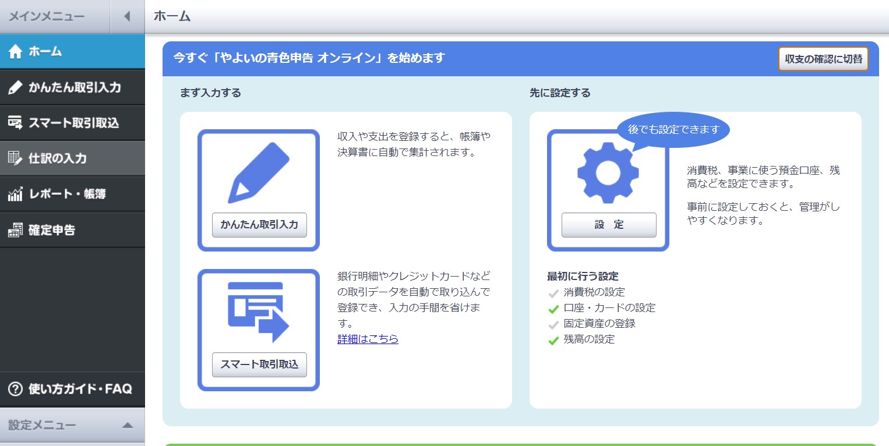Click 固定資産の登録 checklist item
Image resolution: width=889 pixels, height=446 pixels.
(x=599, y=324)
